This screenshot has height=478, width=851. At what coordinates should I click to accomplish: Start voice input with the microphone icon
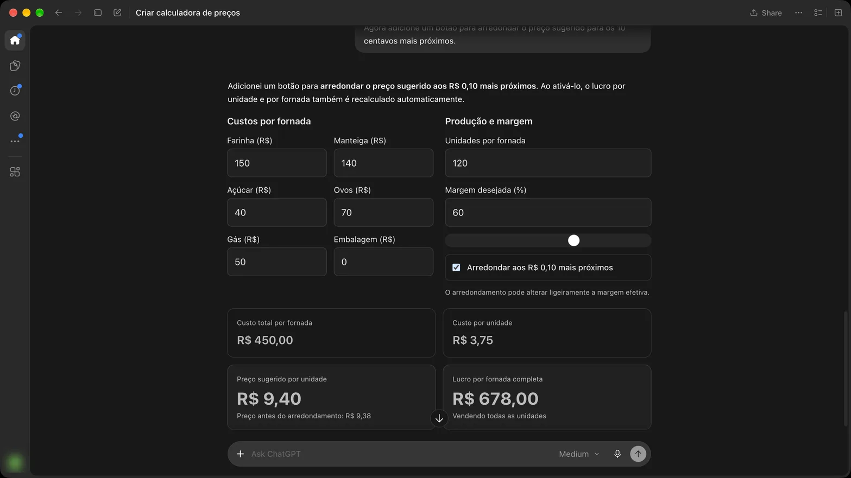[617, 454]
